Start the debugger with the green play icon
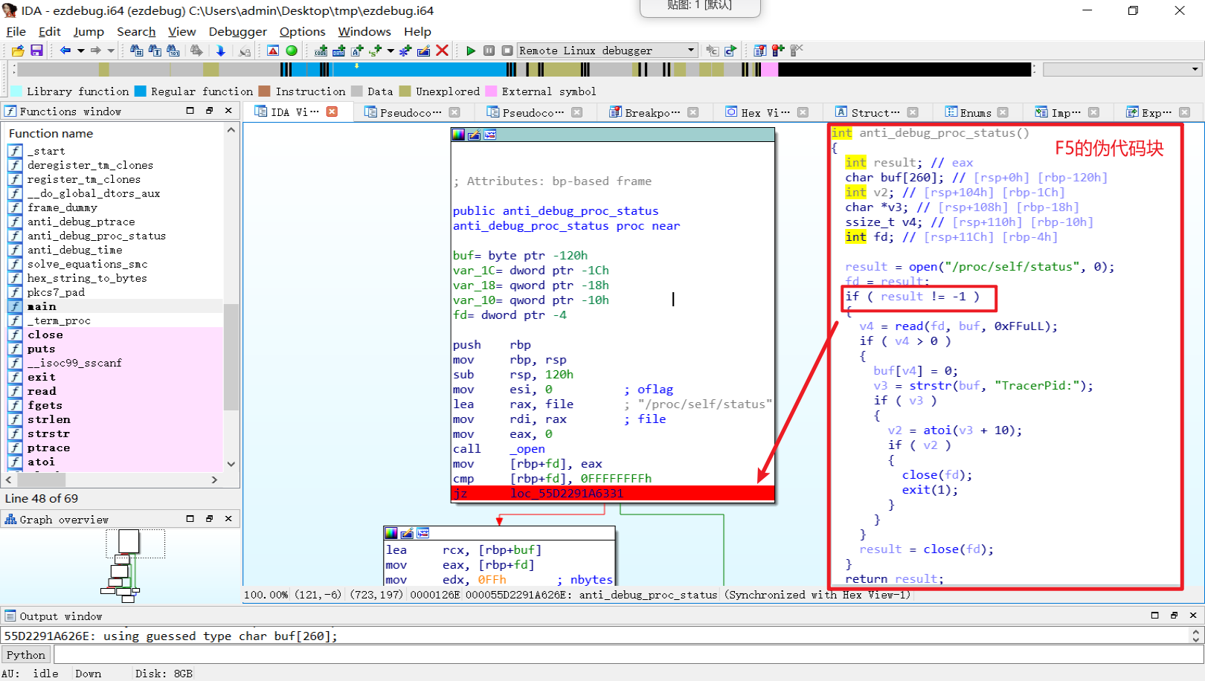The width and height of the screenshot is (1205, 681). pyautogui.click(x=471, y=51)
